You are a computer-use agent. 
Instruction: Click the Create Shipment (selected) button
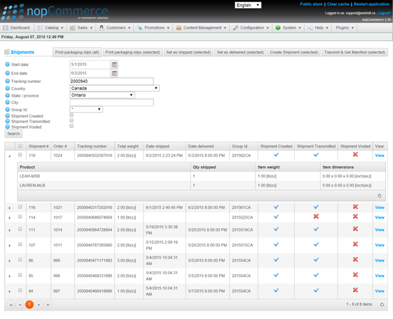294,52
